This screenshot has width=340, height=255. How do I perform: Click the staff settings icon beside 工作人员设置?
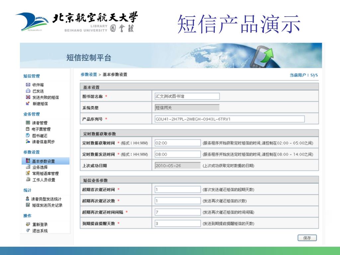click(x=28, y=179)
